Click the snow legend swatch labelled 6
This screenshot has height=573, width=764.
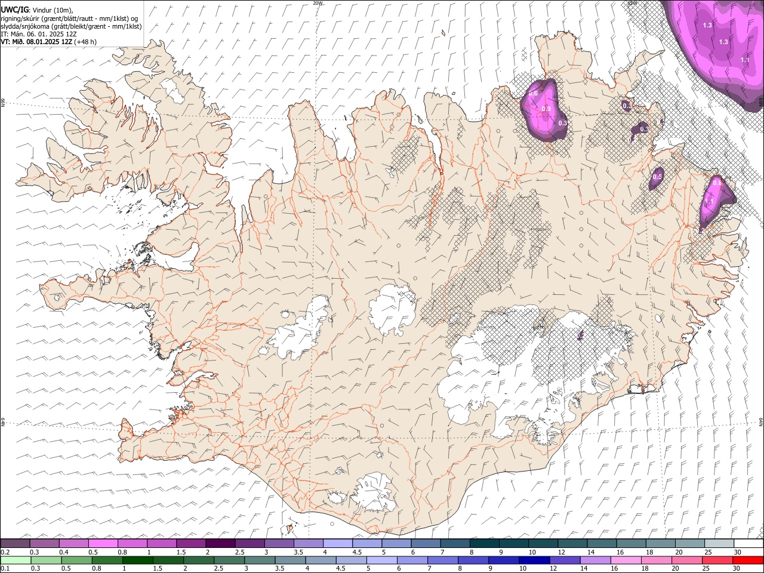point(426,544)
